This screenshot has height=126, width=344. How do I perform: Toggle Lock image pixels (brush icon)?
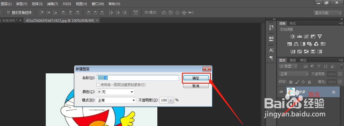click(297, 82)
